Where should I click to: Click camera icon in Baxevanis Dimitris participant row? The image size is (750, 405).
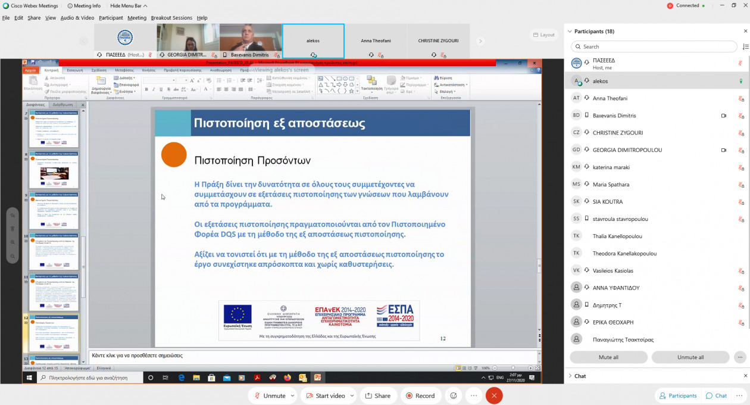point(724,116)
